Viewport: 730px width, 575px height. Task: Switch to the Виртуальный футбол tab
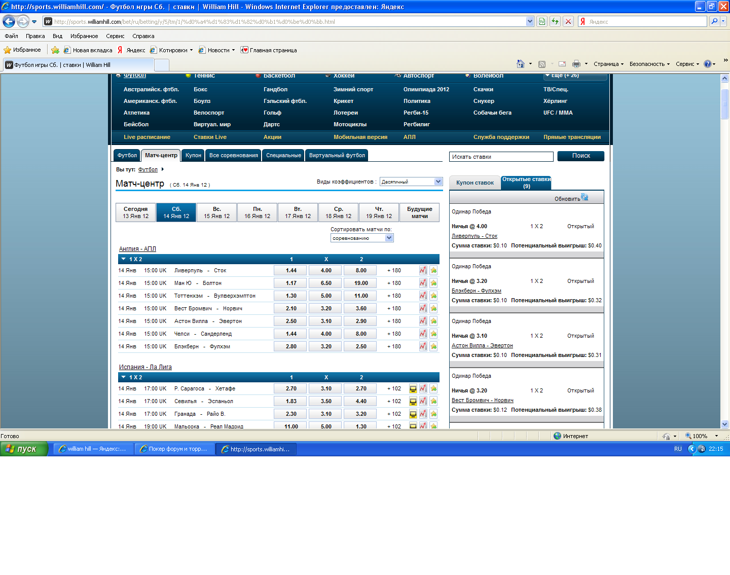click(x=337, y=155)
